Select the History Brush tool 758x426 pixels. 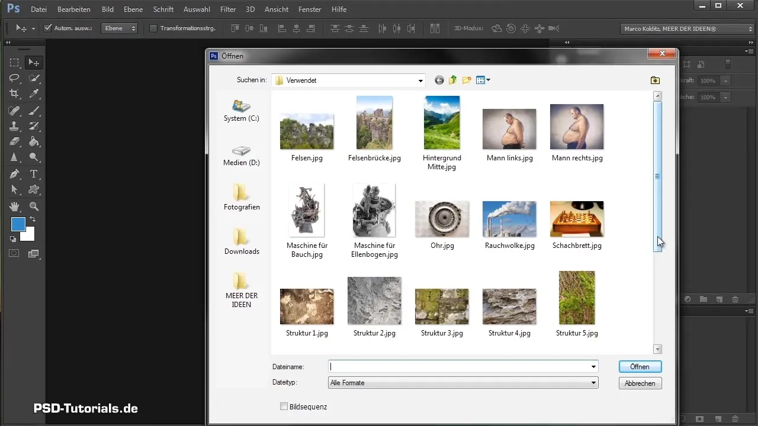(x=34, y=126)
